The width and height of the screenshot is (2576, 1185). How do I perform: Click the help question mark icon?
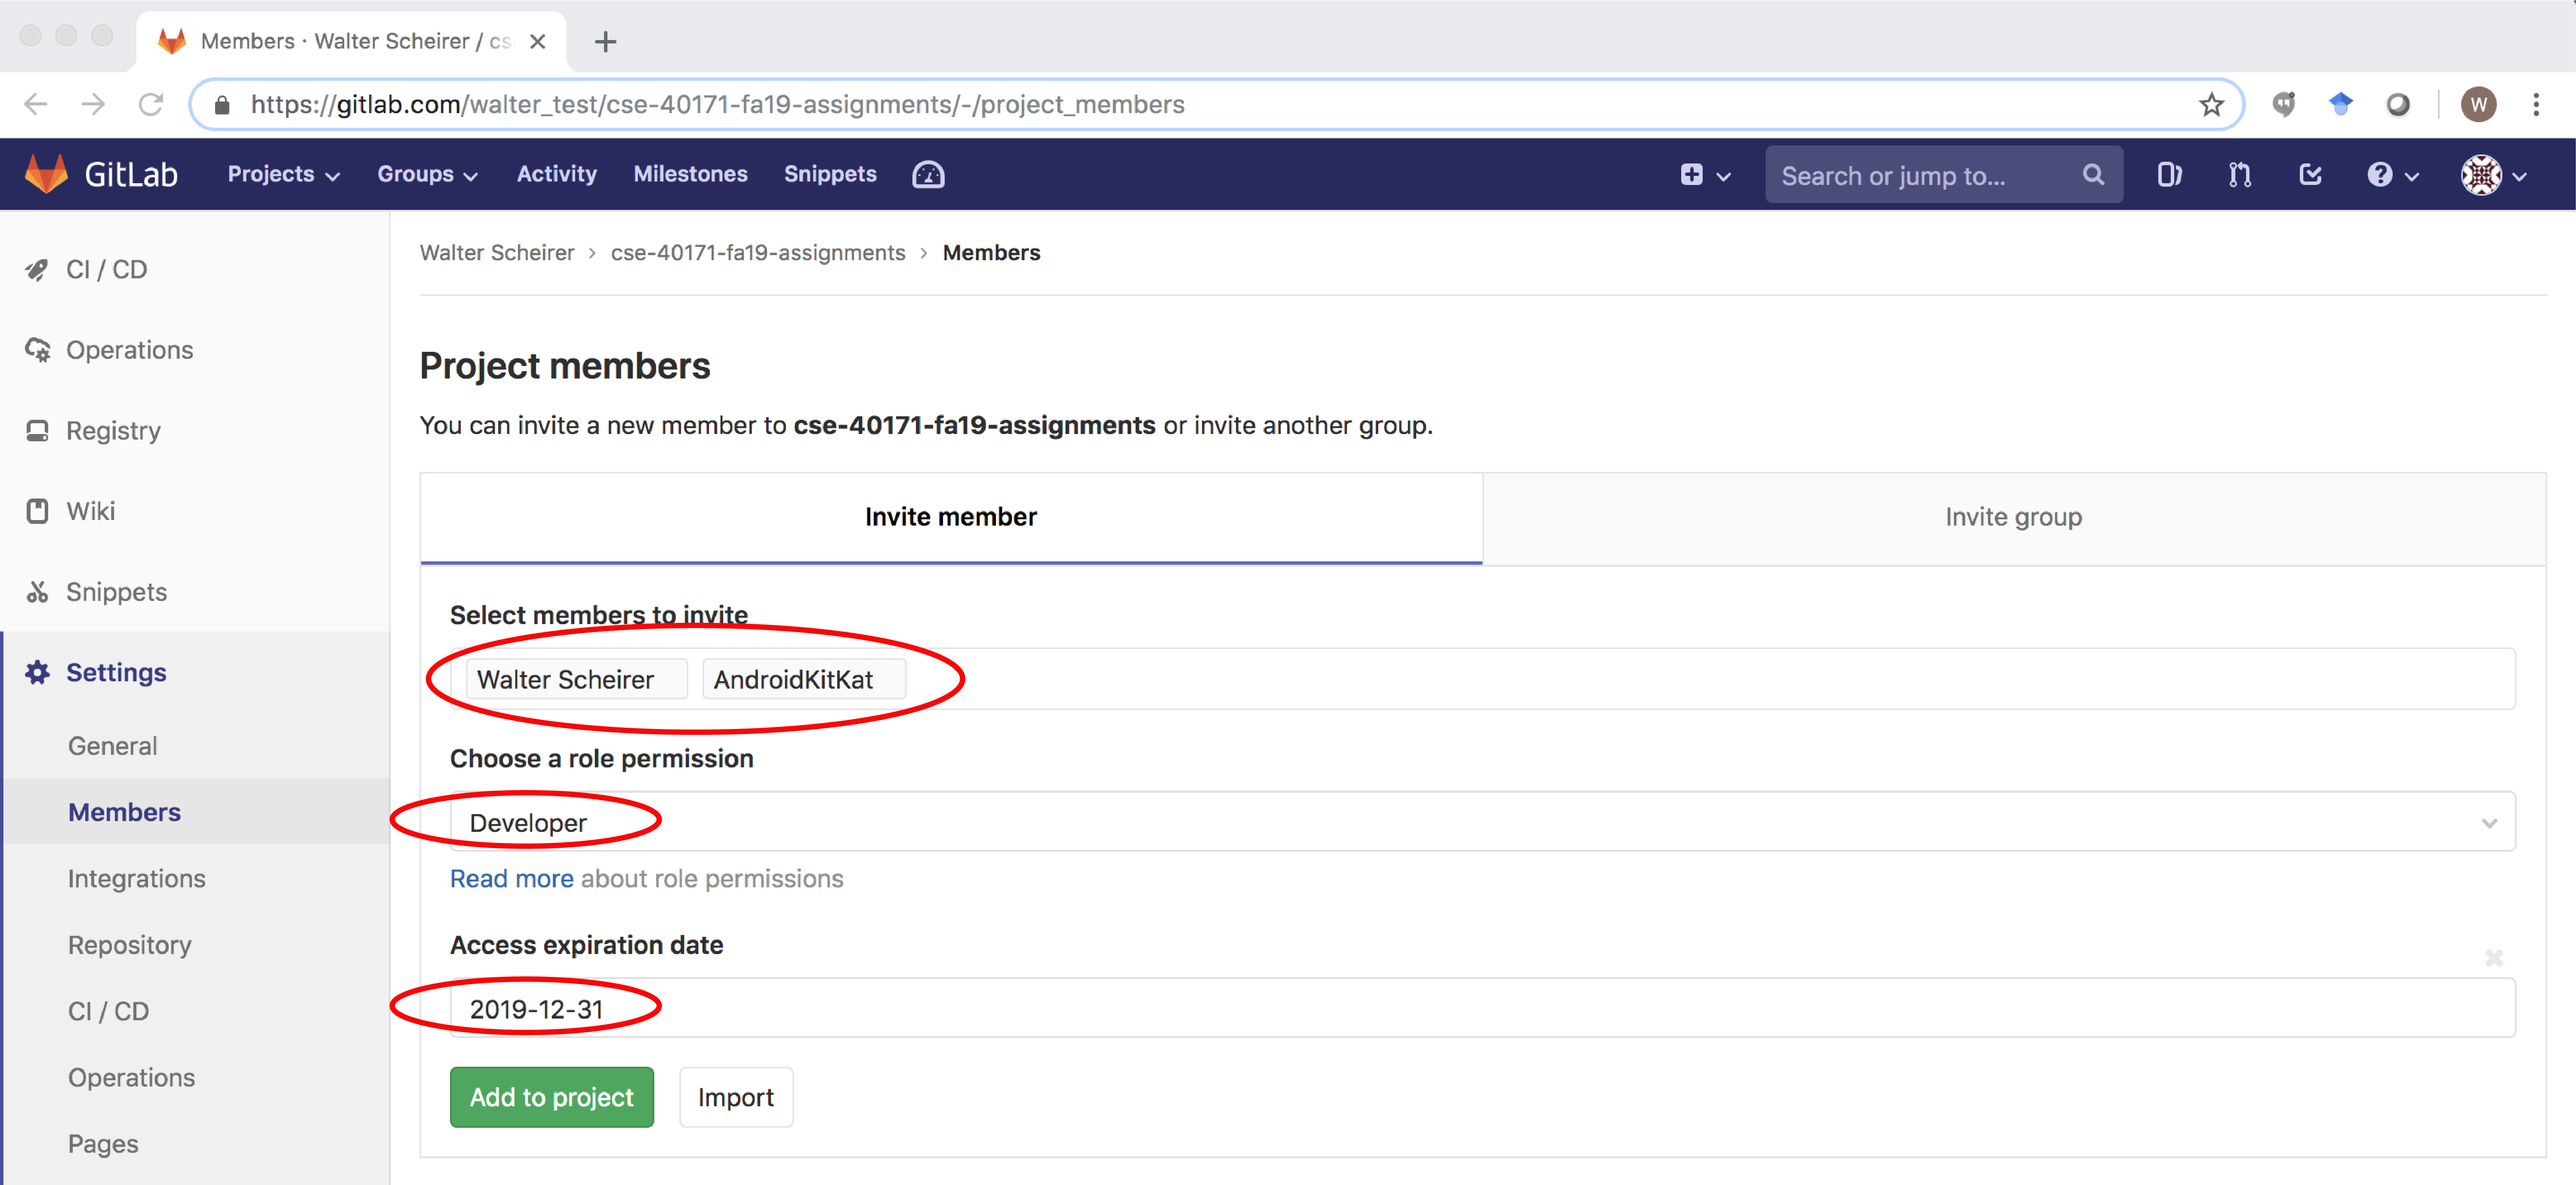2379,175
